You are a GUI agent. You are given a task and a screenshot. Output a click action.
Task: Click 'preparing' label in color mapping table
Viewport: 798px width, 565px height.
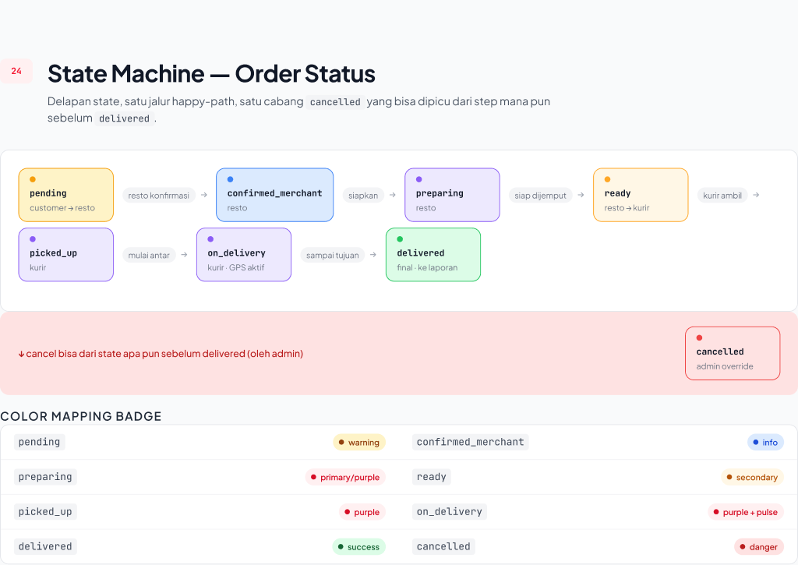click(x=45, y=476)
